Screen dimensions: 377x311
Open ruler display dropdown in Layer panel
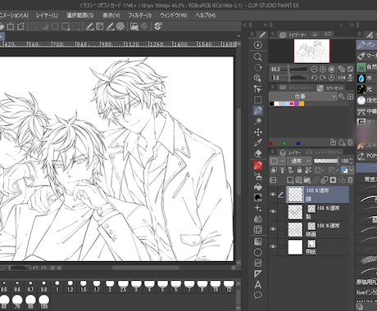(334, 170)
